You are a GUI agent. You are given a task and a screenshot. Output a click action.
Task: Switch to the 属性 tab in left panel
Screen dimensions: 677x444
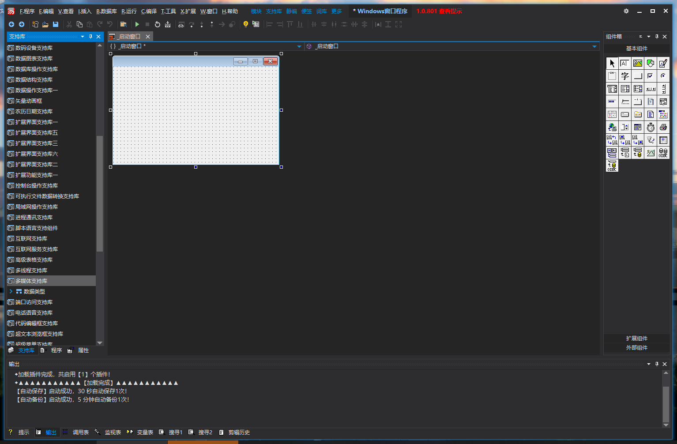(79, 350)
